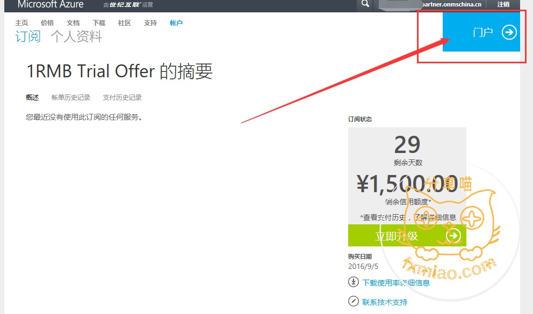Click the 注销 sign-out link

pyautogui.click(x=503, y=4)
